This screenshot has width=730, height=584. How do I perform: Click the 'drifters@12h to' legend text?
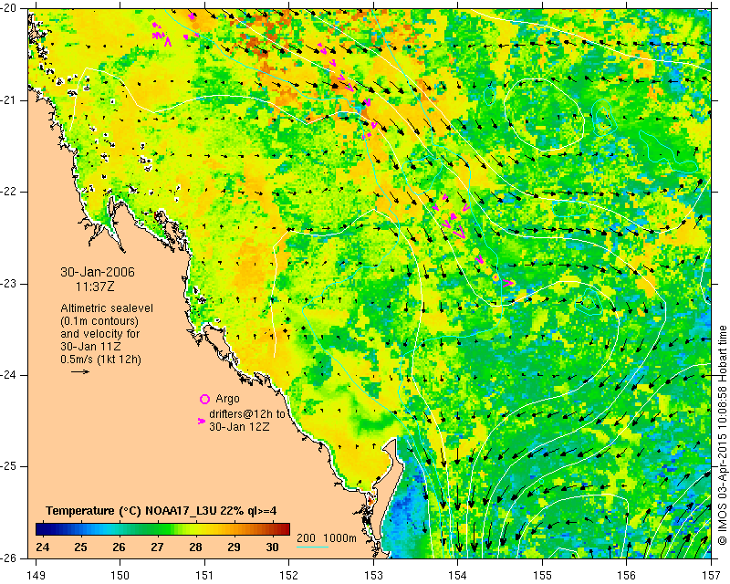pyautogui.click(x=246, y=414)
